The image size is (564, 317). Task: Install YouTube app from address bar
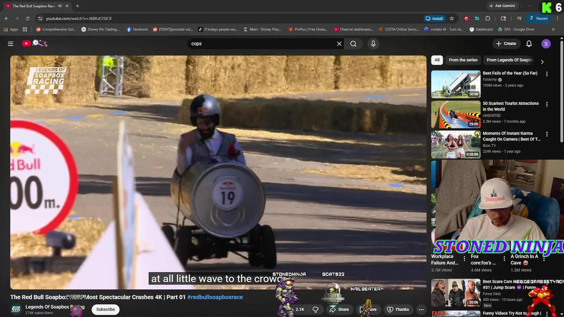pos(434,18)
